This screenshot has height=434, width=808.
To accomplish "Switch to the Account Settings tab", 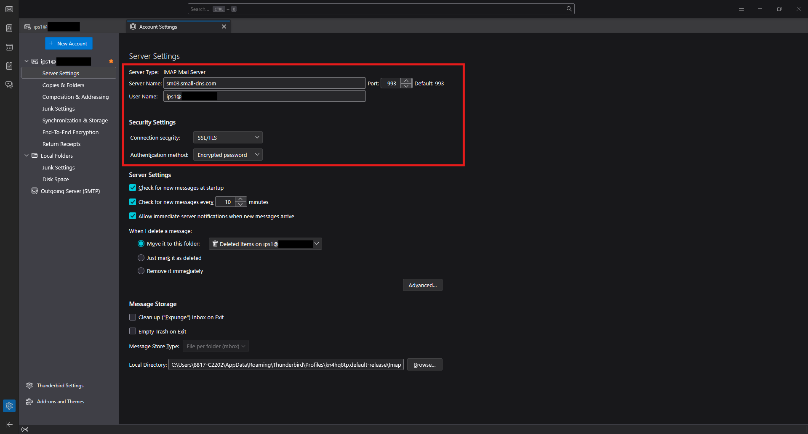I will [177, 27].
